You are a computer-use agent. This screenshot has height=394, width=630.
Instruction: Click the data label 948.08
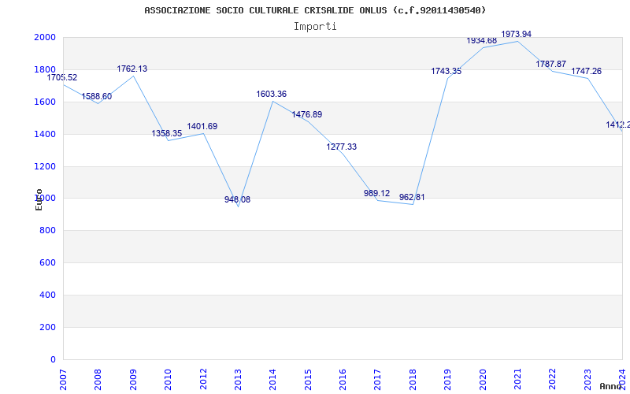(238, 199)
